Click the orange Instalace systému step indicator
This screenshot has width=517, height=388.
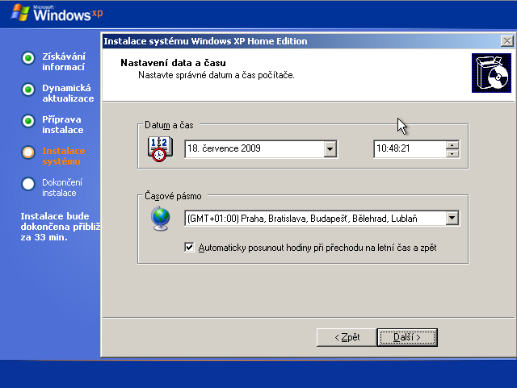tap(28, 152)
